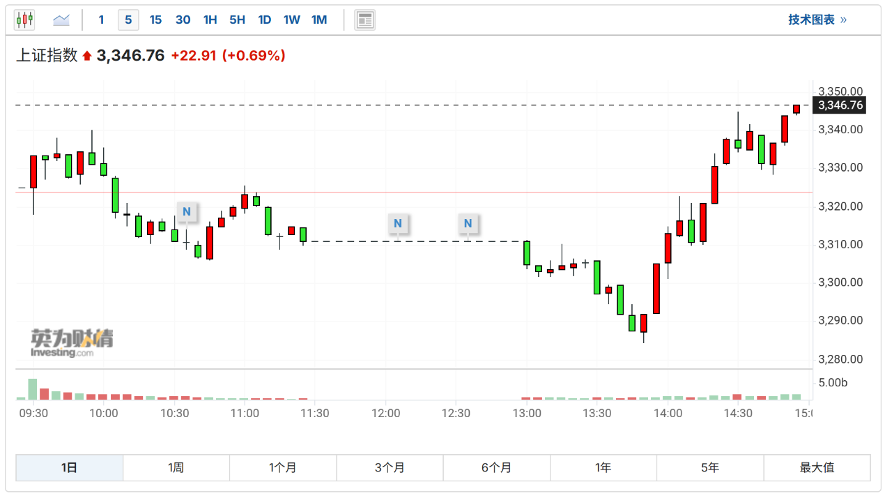Image resolution: width=885 pixels, height=498 pixels.
Task: Set chart interval to 30 minutes
Action: [x=183, y=20]
